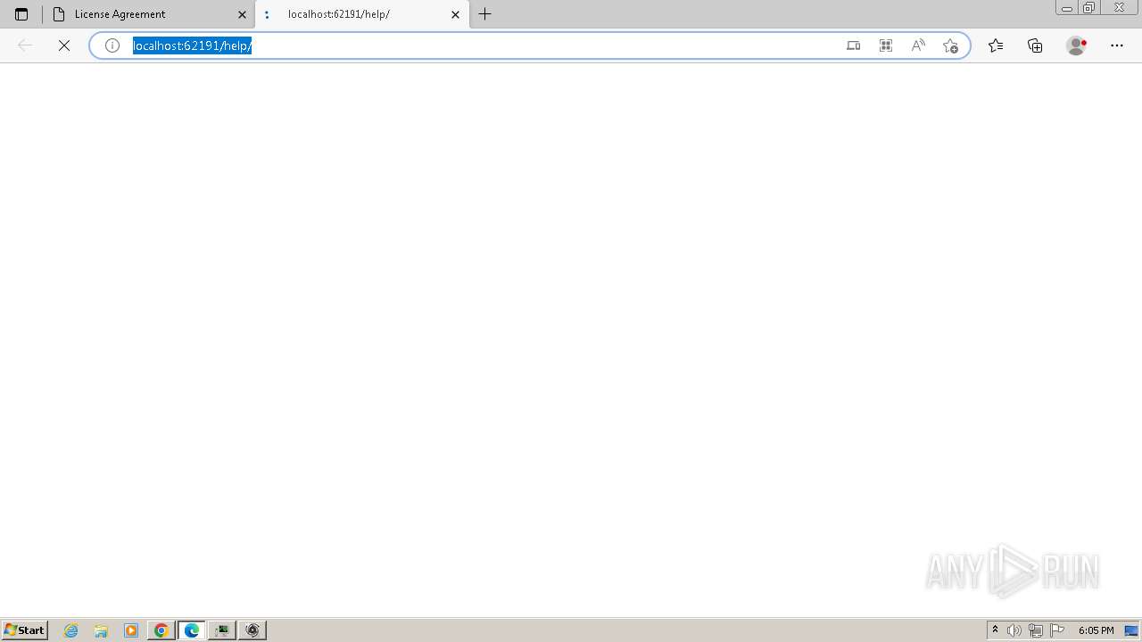The image size is (1142, 642).
Task: View site information icon in address bar
Action: (112, 45)
